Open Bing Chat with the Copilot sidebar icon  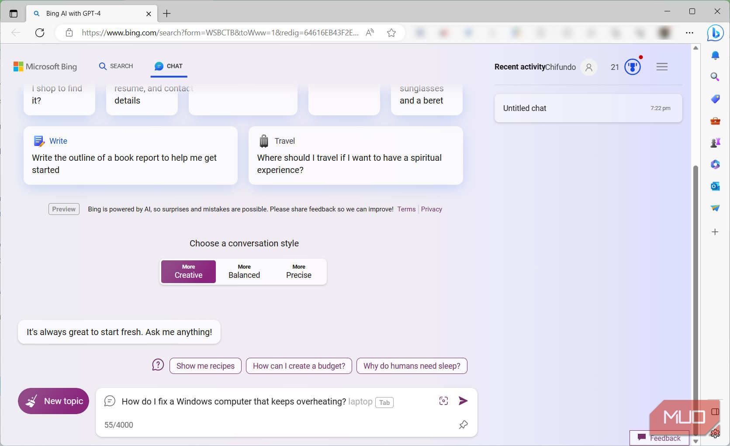point(715,32)
